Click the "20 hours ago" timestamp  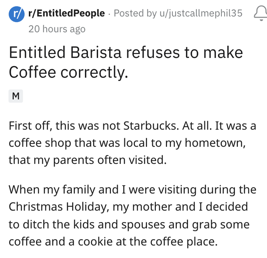57,29
